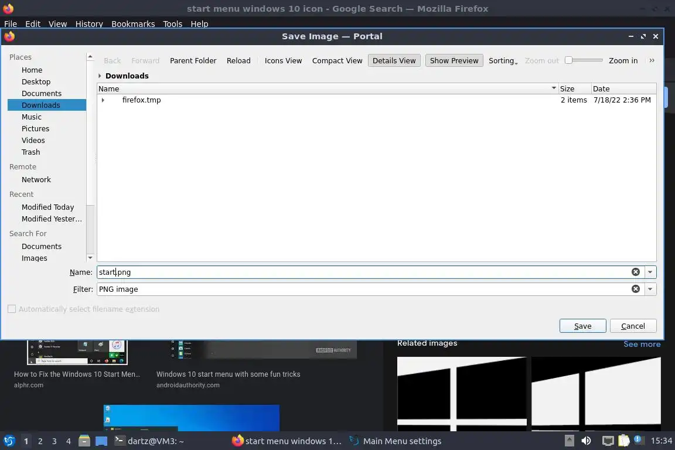Select Network under Remote
Screen dimensions: 675x450
tap(36, 179)
